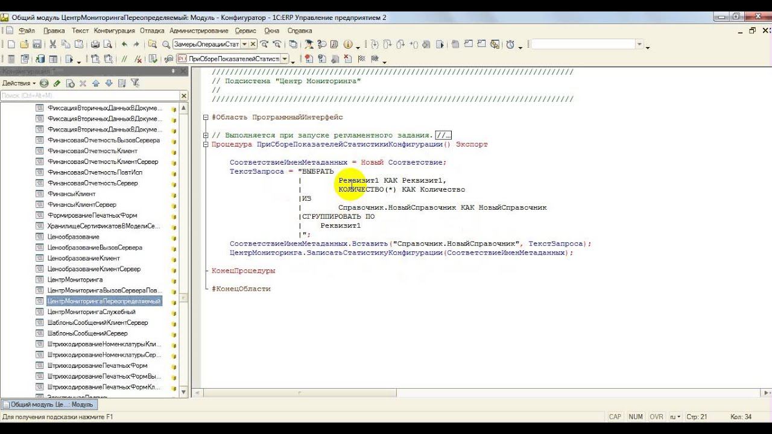The width and height of the screenshot is (772, 434).
Task: Select the ФинансоваяОтчетностьПовтИсп module
Action: point(95,172)
